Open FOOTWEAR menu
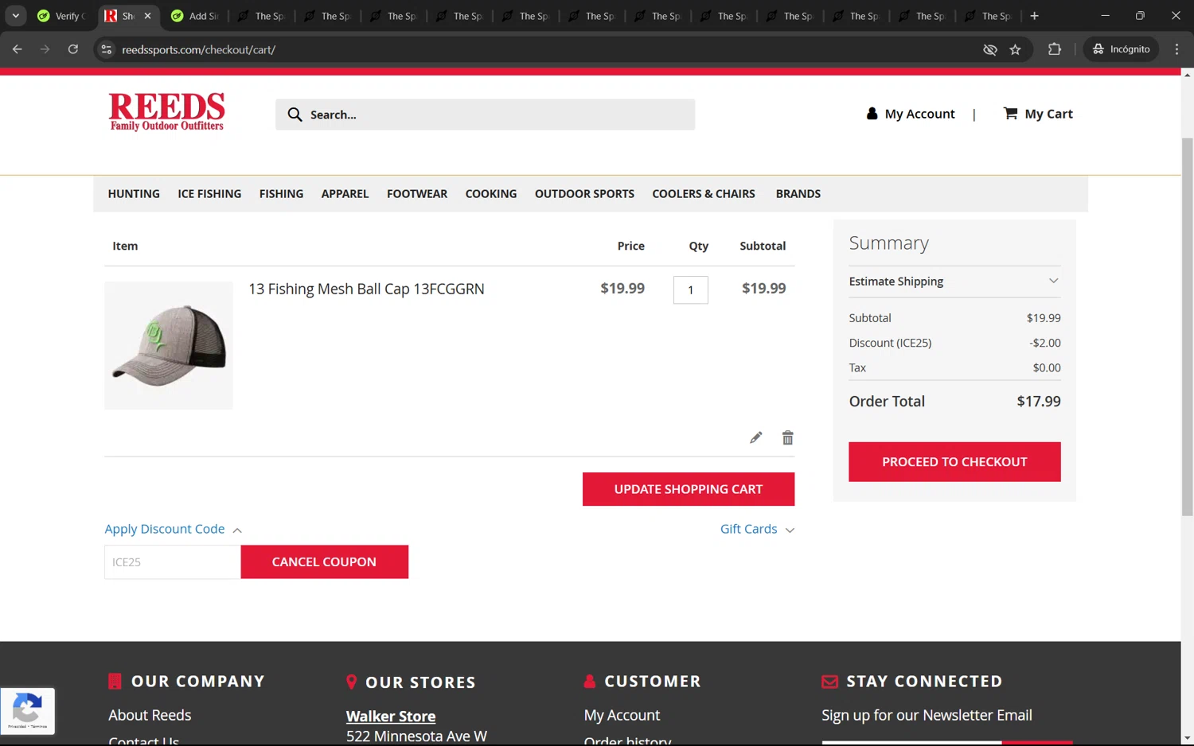The image size is (1194, 746). tap(417, 194)
